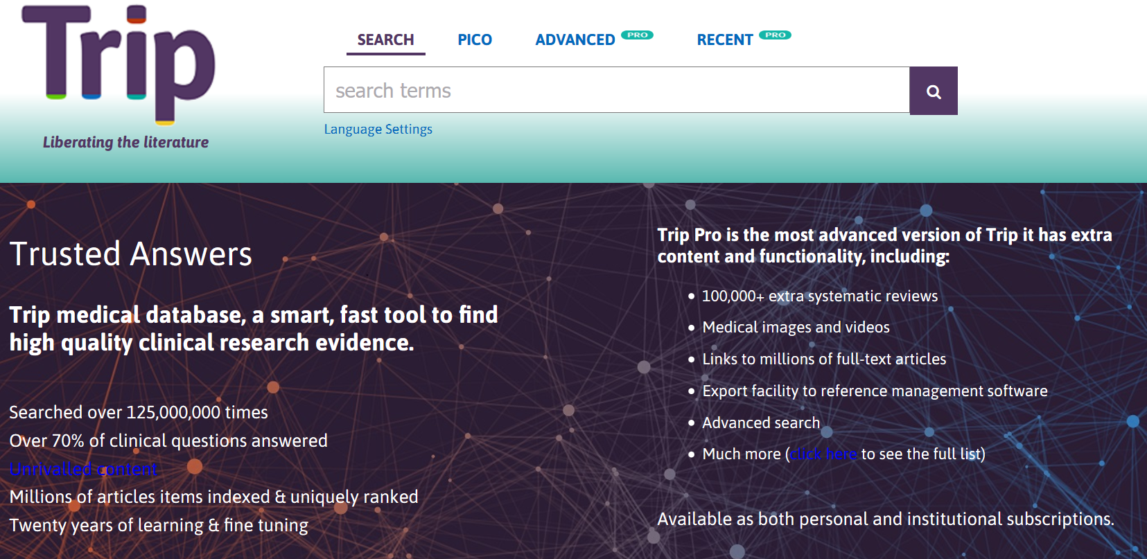Click the 'Trip Pro is the most advanced' heading
Image resolution: width=1147 pixels, height=559 pixels.
point(884,246)
